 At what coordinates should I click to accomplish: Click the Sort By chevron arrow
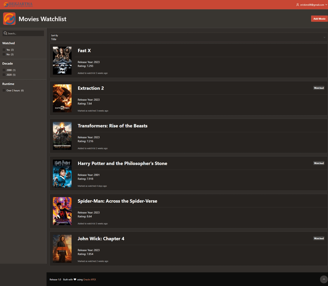(x=324, y=37)
